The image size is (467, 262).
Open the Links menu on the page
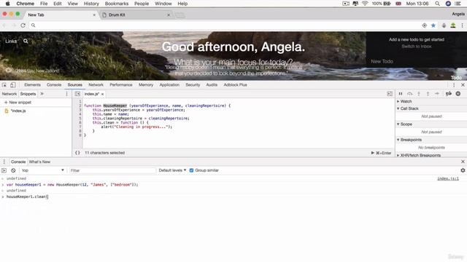pyautogui.click(x=11, y=41)
